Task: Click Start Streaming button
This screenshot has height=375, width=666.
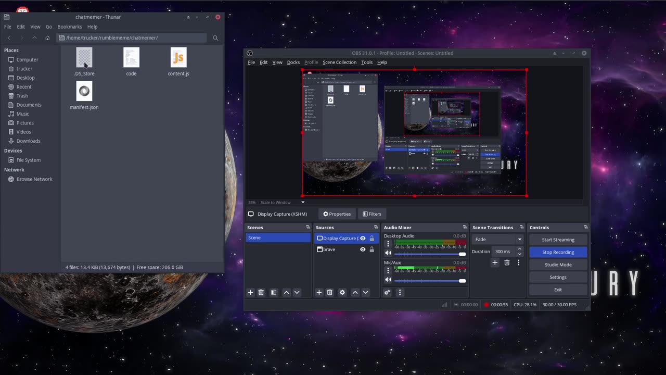Action: 558,240
